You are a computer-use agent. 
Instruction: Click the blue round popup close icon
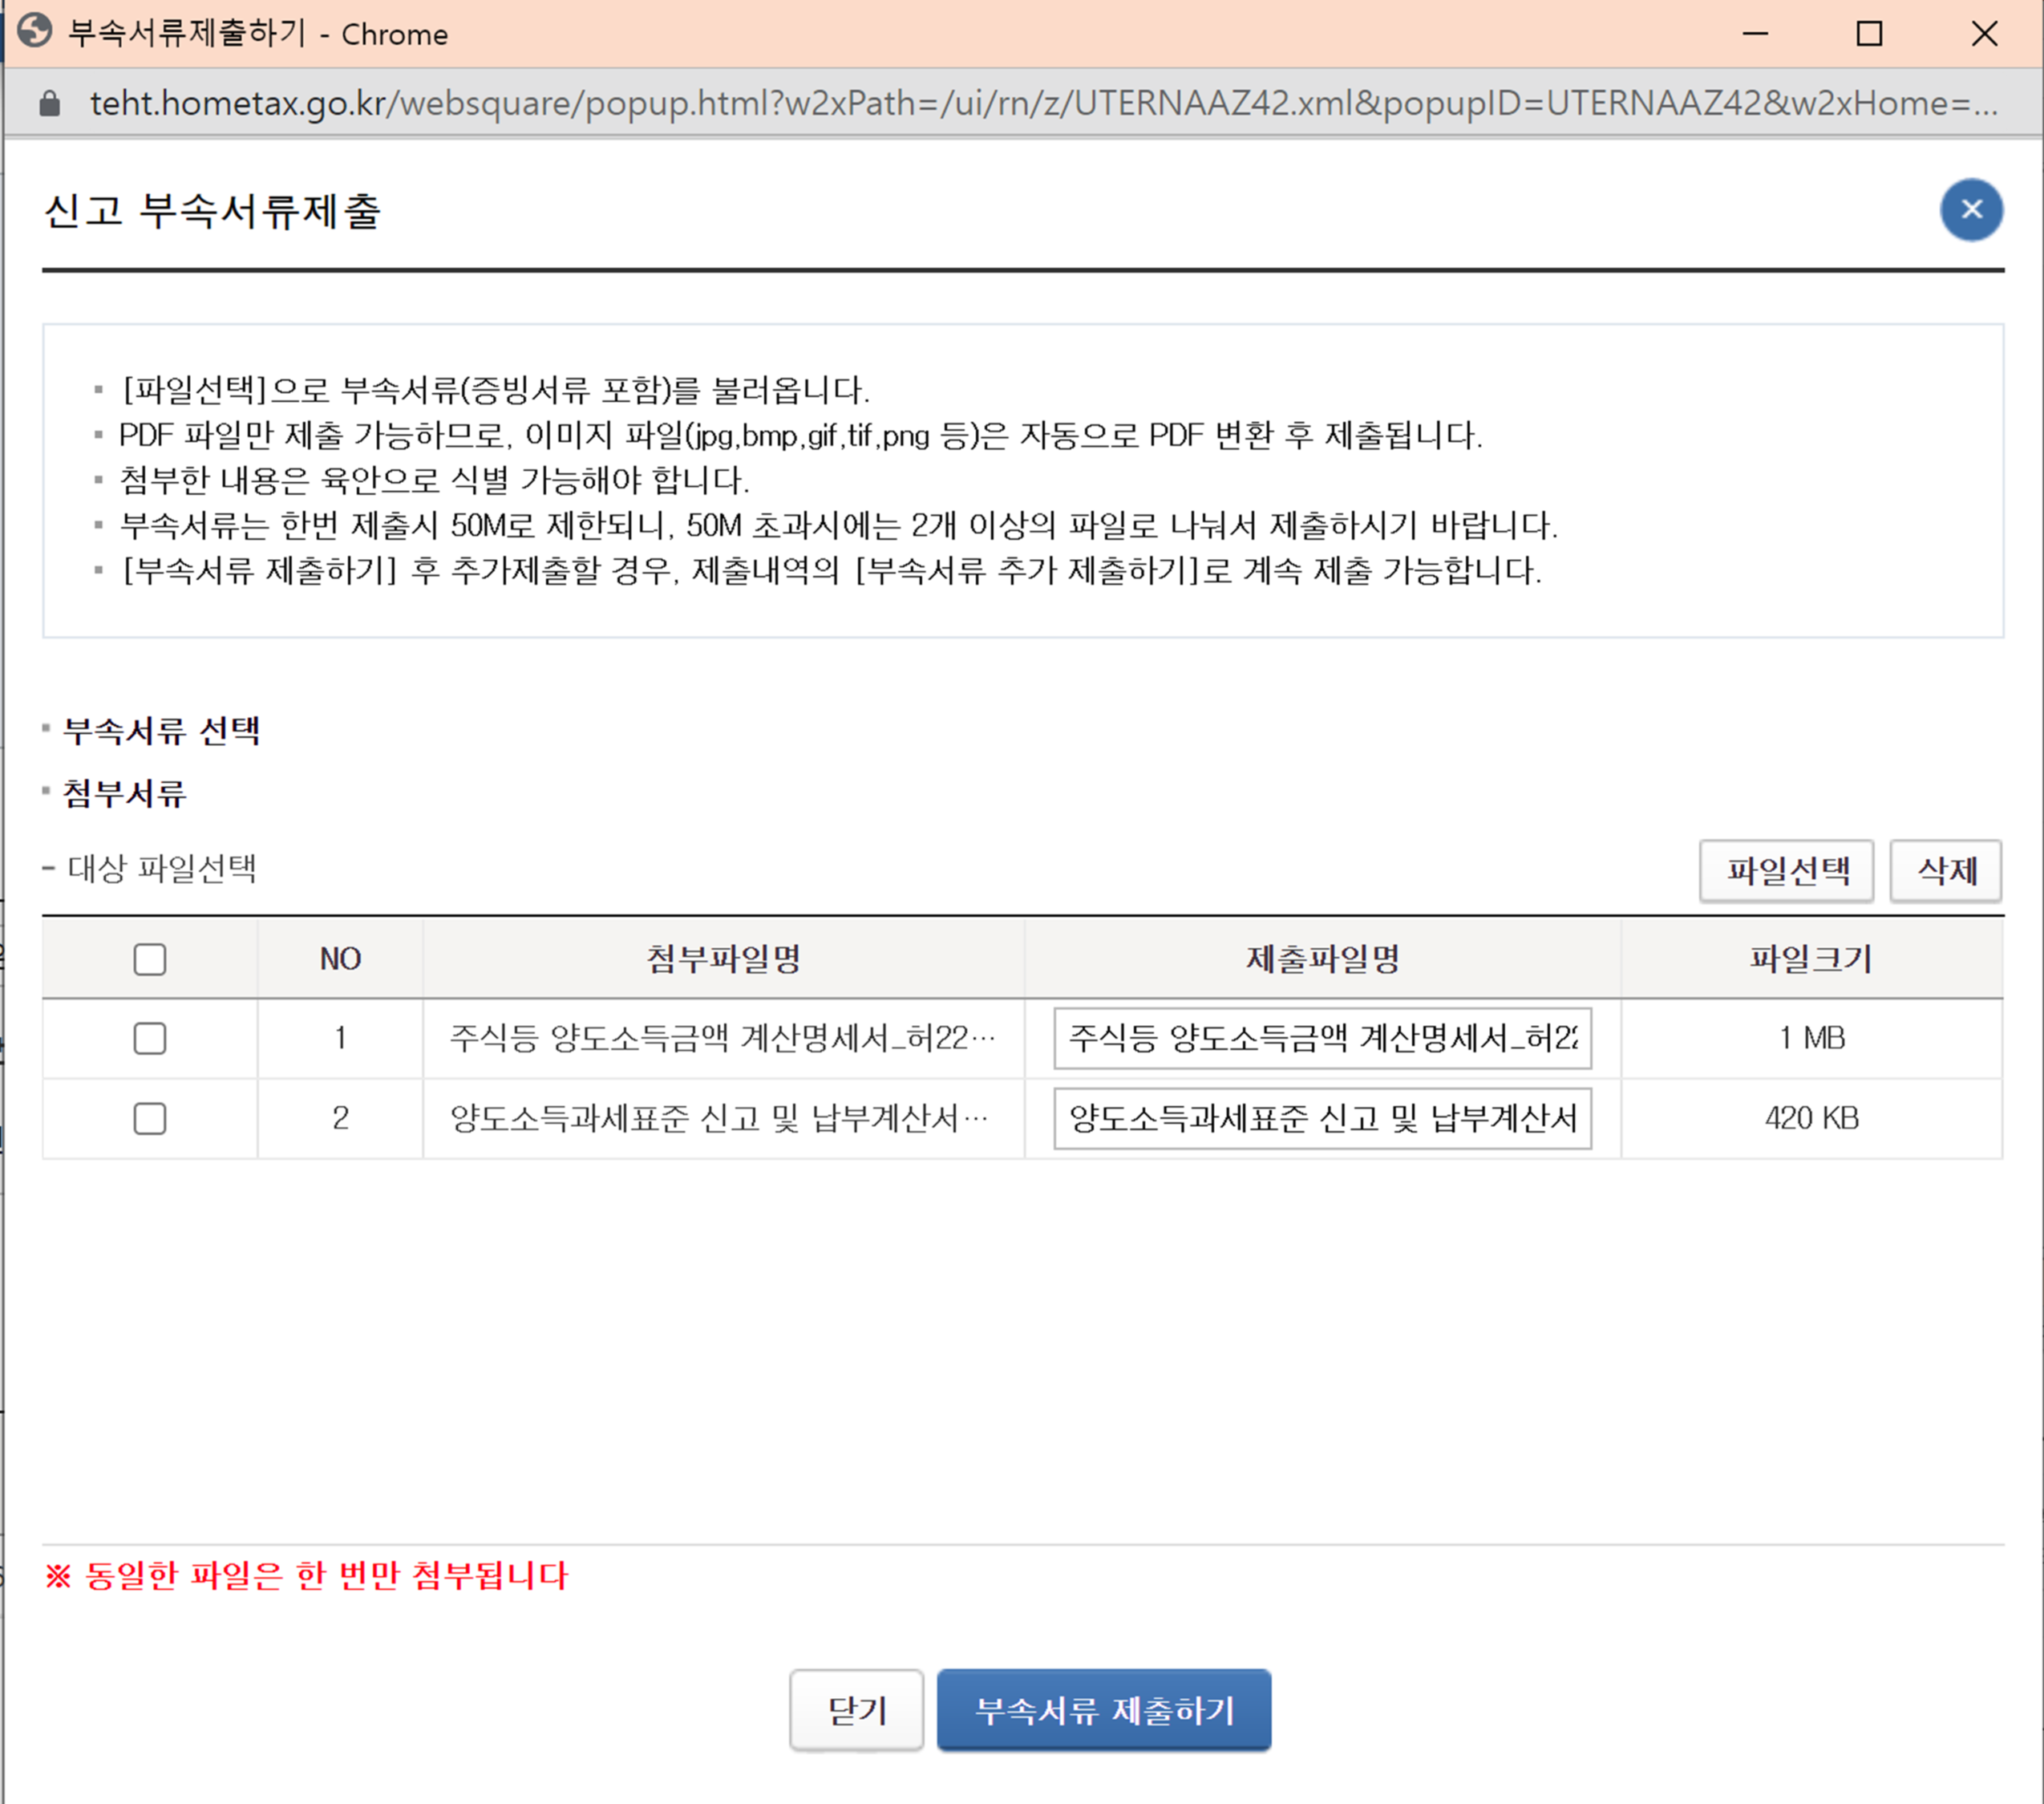coord(1970,210)
